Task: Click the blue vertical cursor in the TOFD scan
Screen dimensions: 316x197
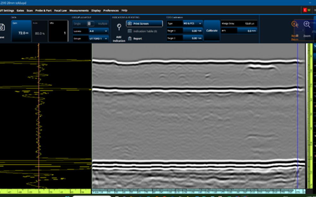Action: click(x=297, y=113)
